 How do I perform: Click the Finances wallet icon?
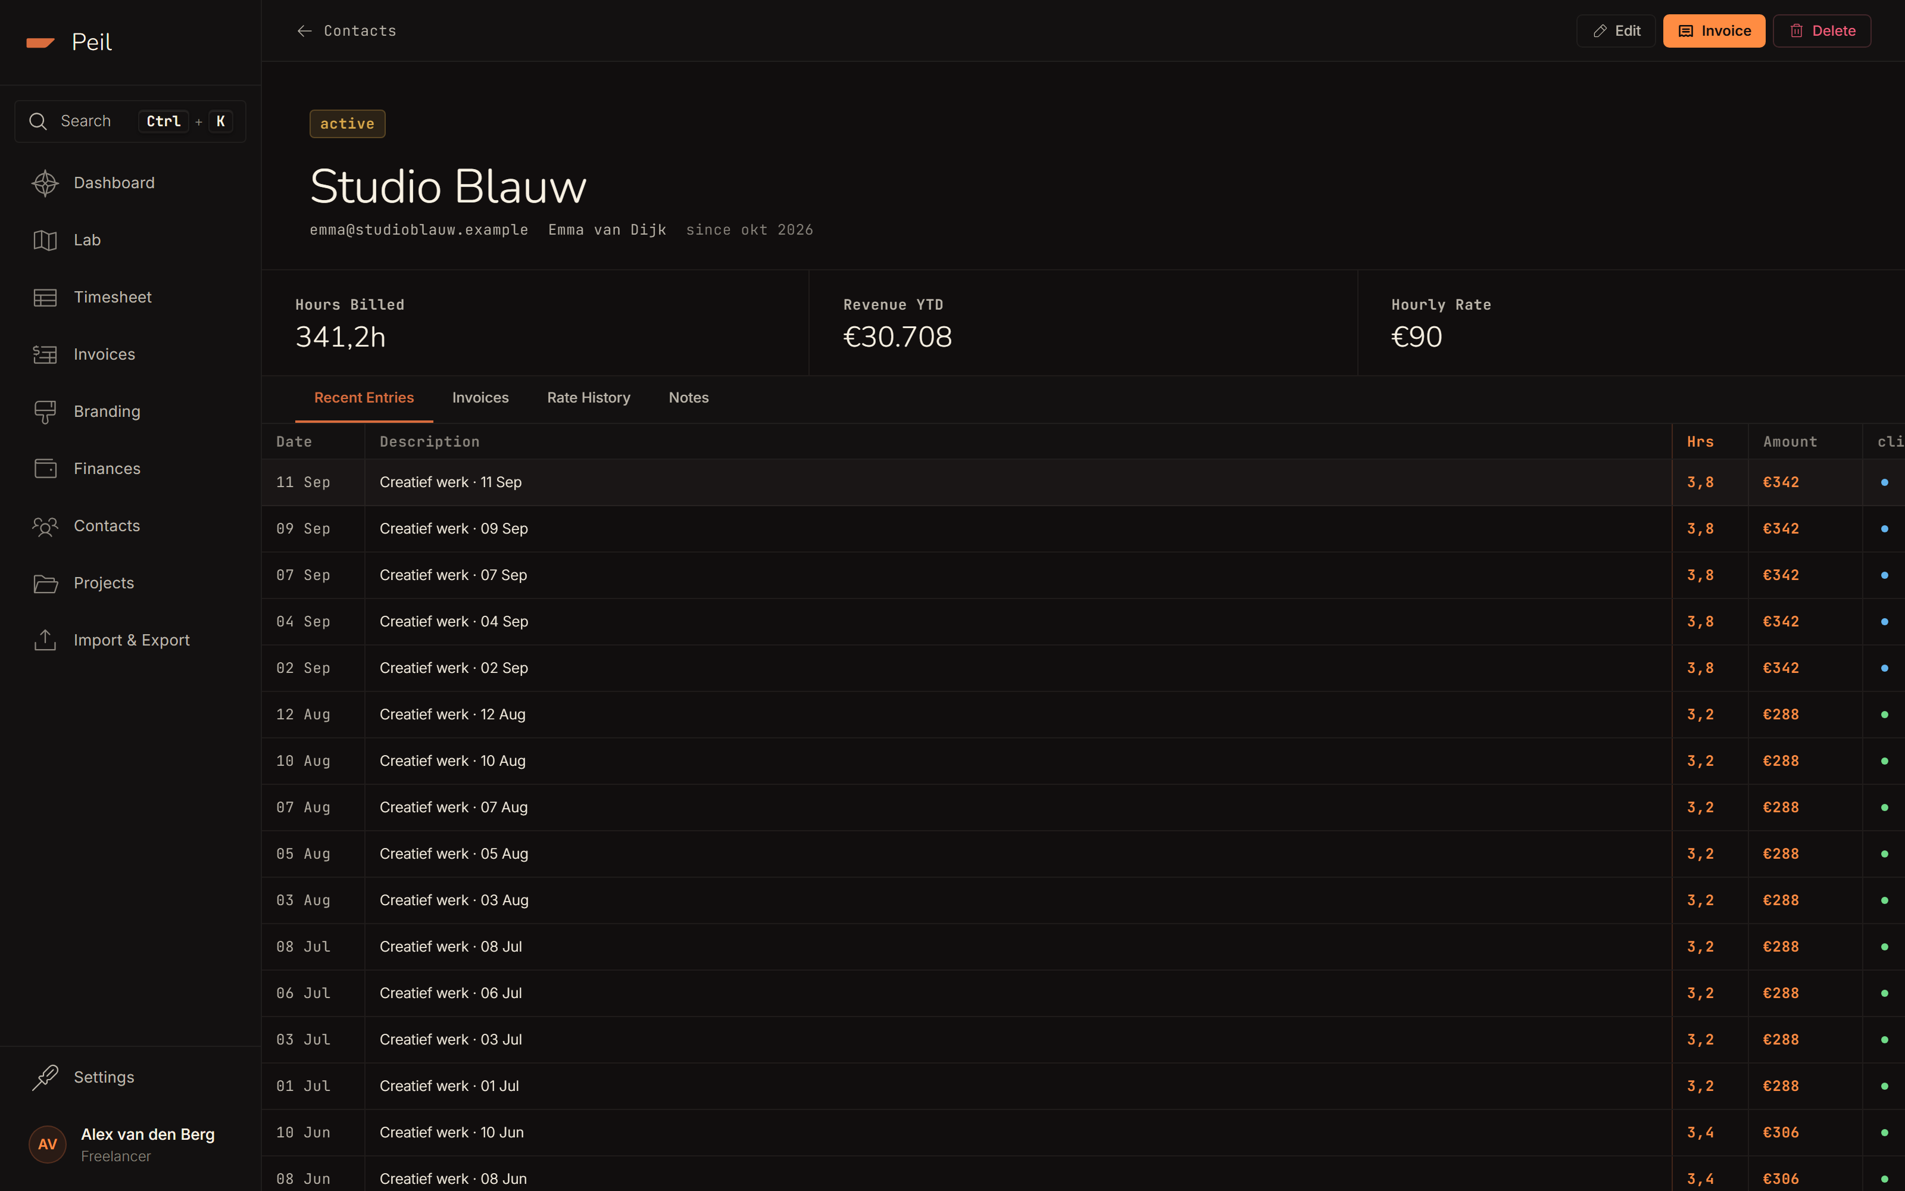tap(45, 469)
